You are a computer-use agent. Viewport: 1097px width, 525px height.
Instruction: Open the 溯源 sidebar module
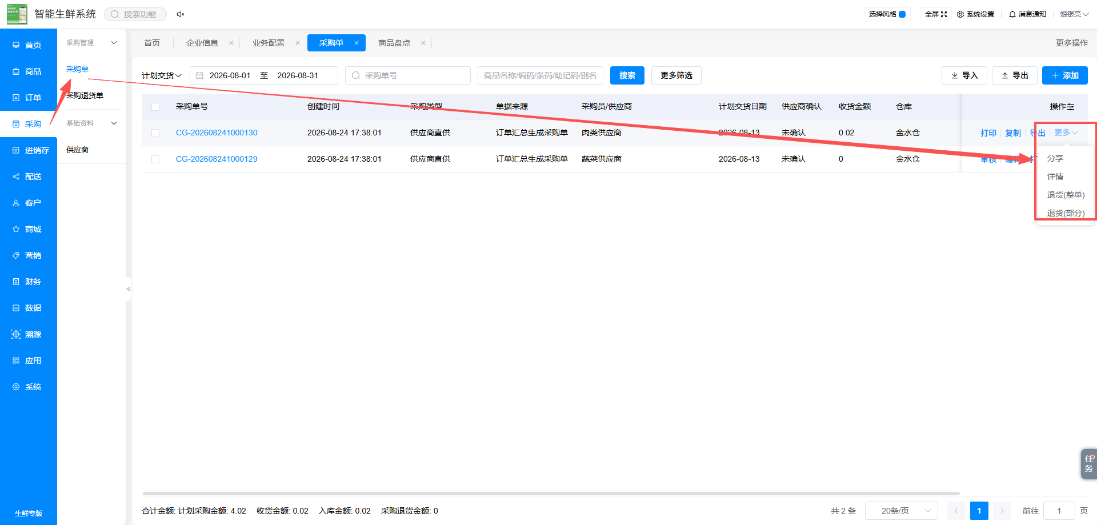click(28, 334)
